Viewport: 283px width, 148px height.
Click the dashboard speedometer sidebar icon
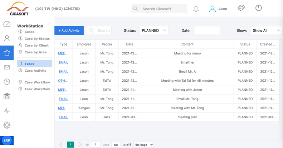pos(7,24)
